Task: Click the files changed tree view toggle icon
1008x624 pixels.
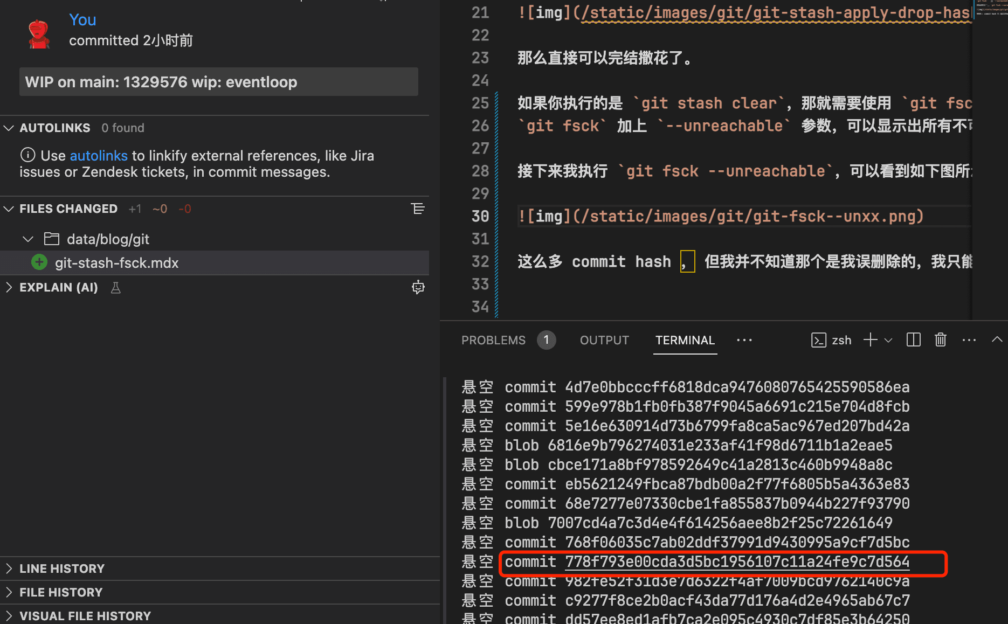Action: point(417,209)
